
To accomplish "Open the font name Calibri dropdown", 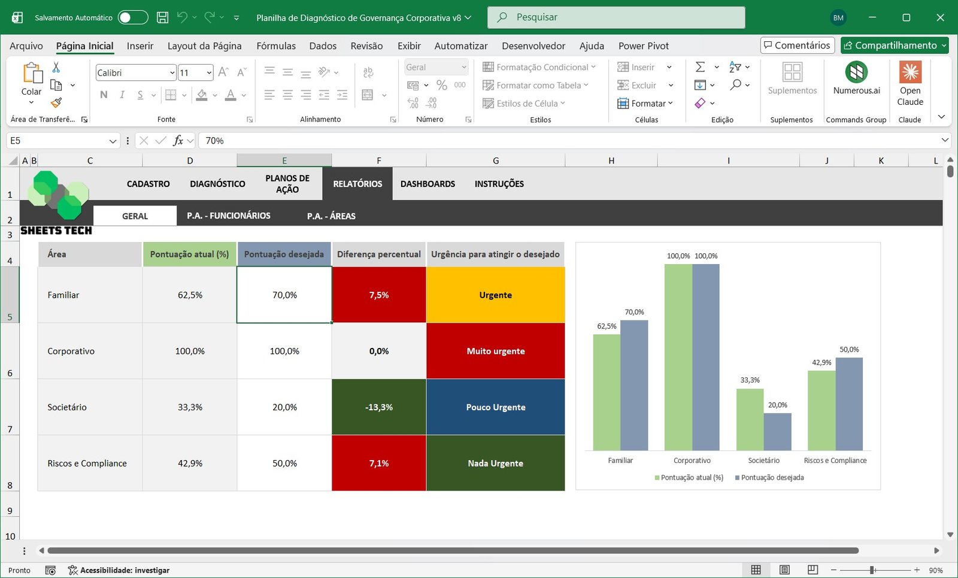I will point(172,73).
